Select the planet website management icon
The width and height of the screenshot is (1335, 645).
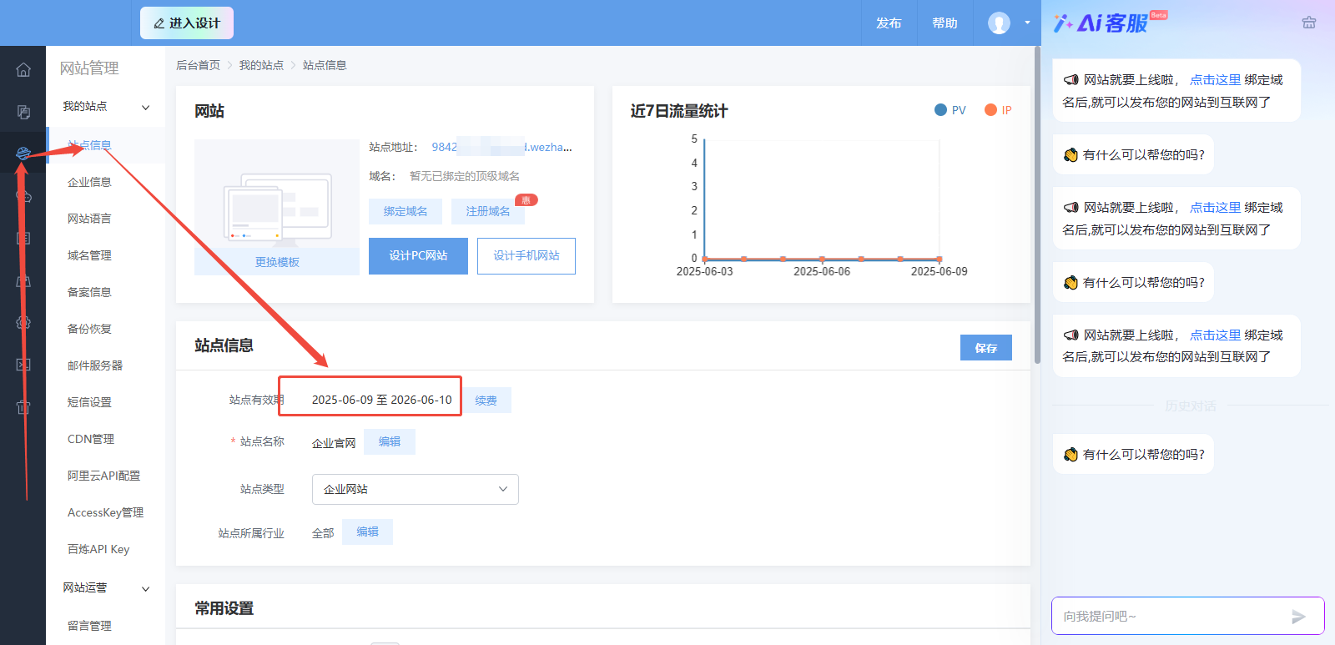pos(23,153)
